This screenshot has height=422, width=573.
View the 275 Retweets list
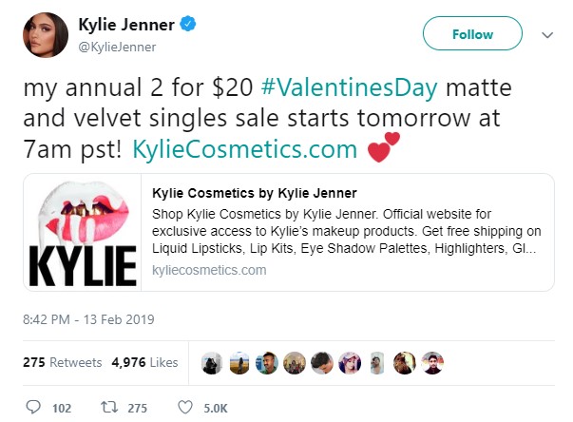pos(63,362)
